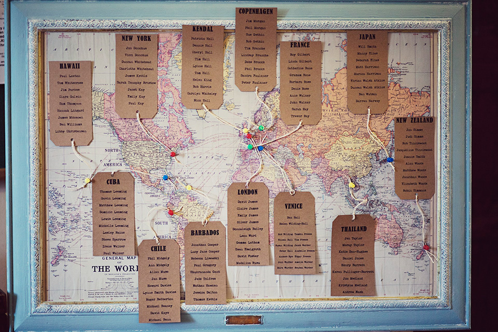498x332 pixels.
Task: Click the red pin near New Zealand
Action: click(x=426, y=247)
